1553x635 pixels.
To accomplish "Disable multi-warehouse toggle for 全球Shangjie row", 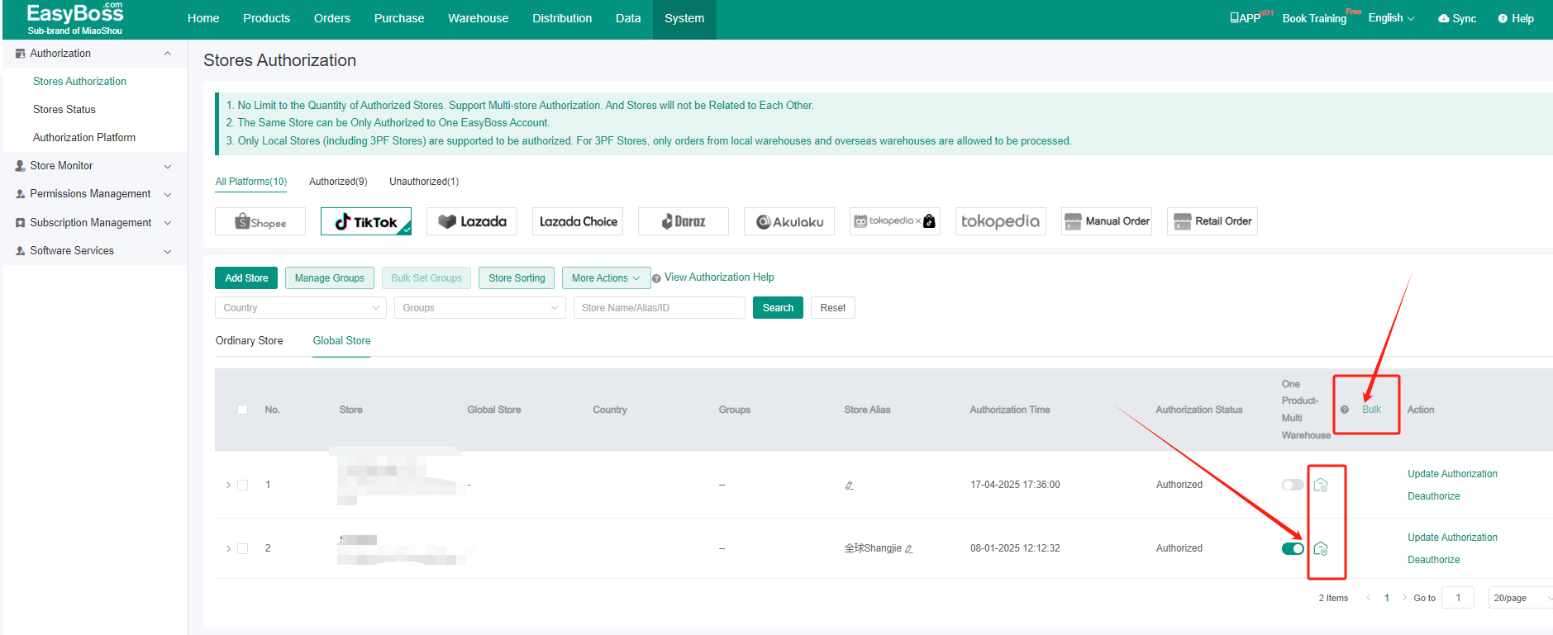I will [x=1293, y=548].
